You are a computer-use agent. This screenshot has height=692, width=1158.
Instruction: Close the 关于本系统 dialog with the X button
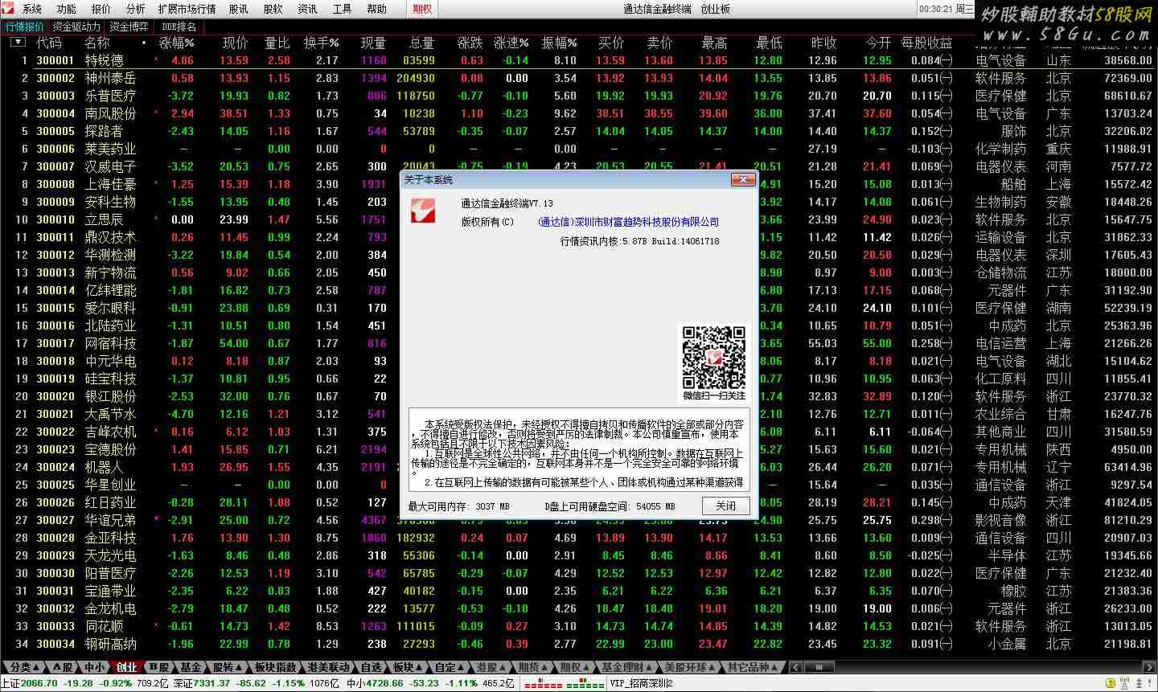point(742,179)
